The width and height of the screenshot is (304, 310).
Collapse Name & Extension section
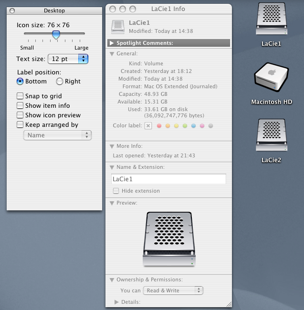(x=112, y=167)
